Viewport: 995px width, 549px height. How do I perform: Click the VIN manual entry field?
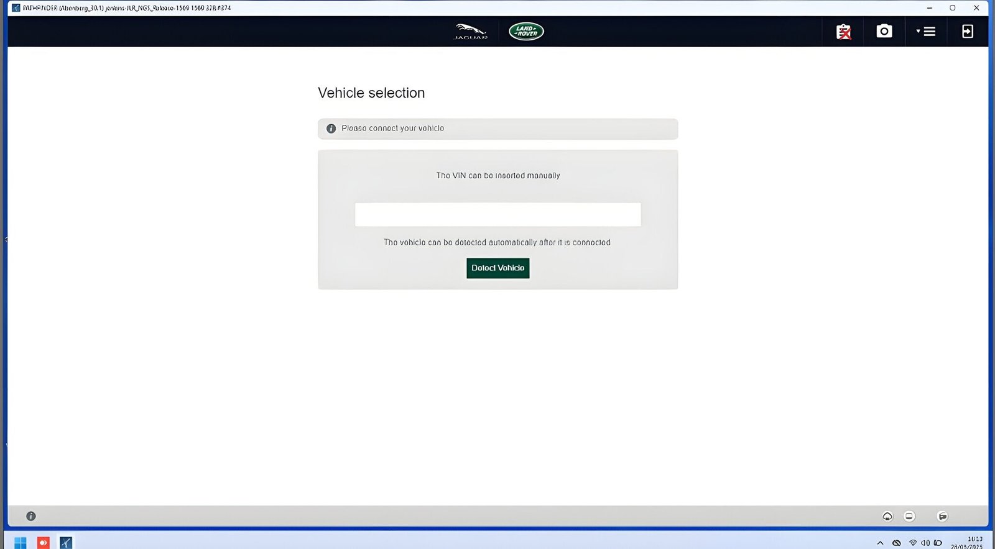coord(497,214)
